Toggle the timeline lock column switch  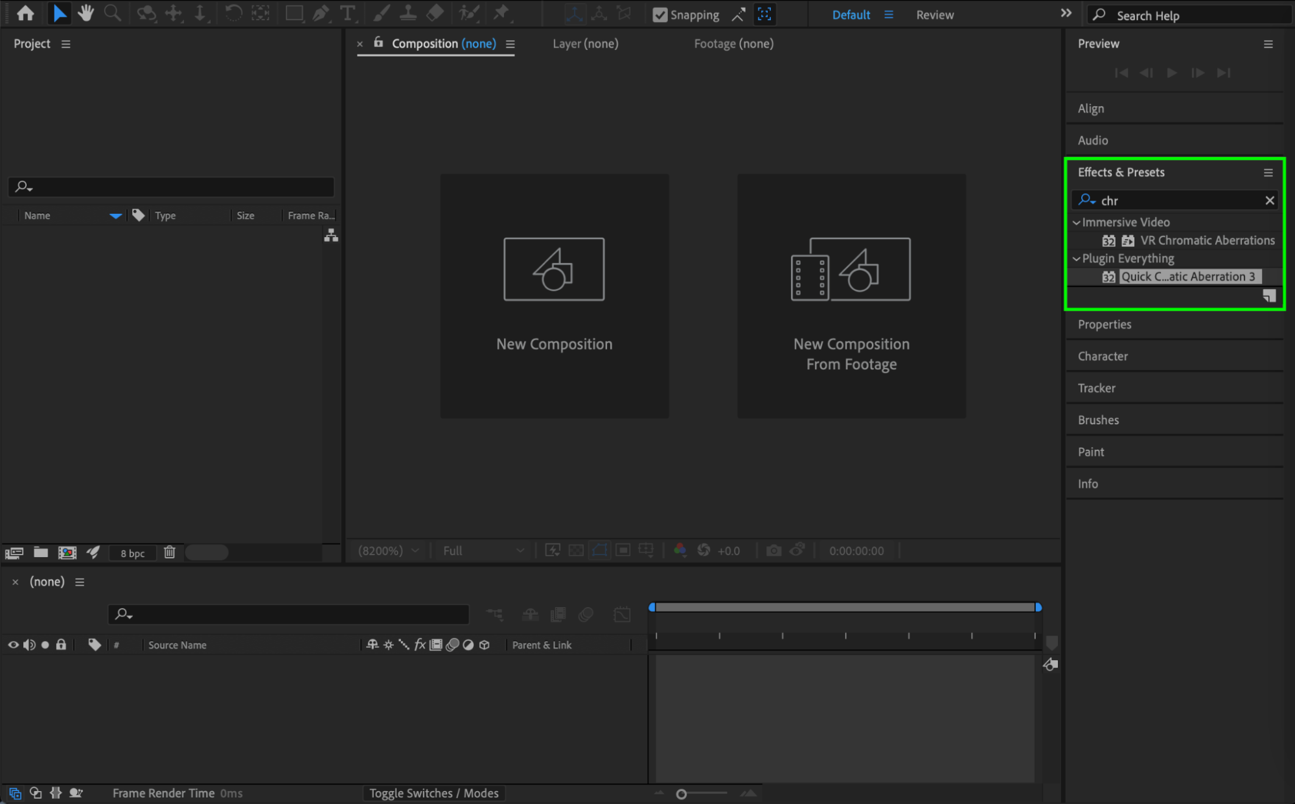point(61,645)
